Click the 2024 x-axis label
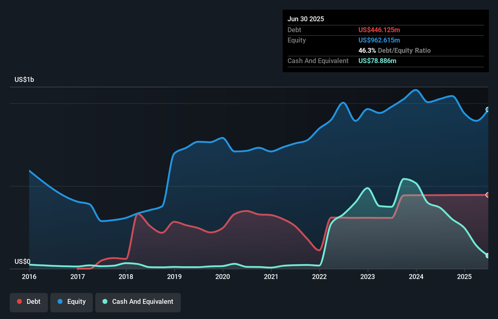Viewport: 498px width, 319px height. 416,277
